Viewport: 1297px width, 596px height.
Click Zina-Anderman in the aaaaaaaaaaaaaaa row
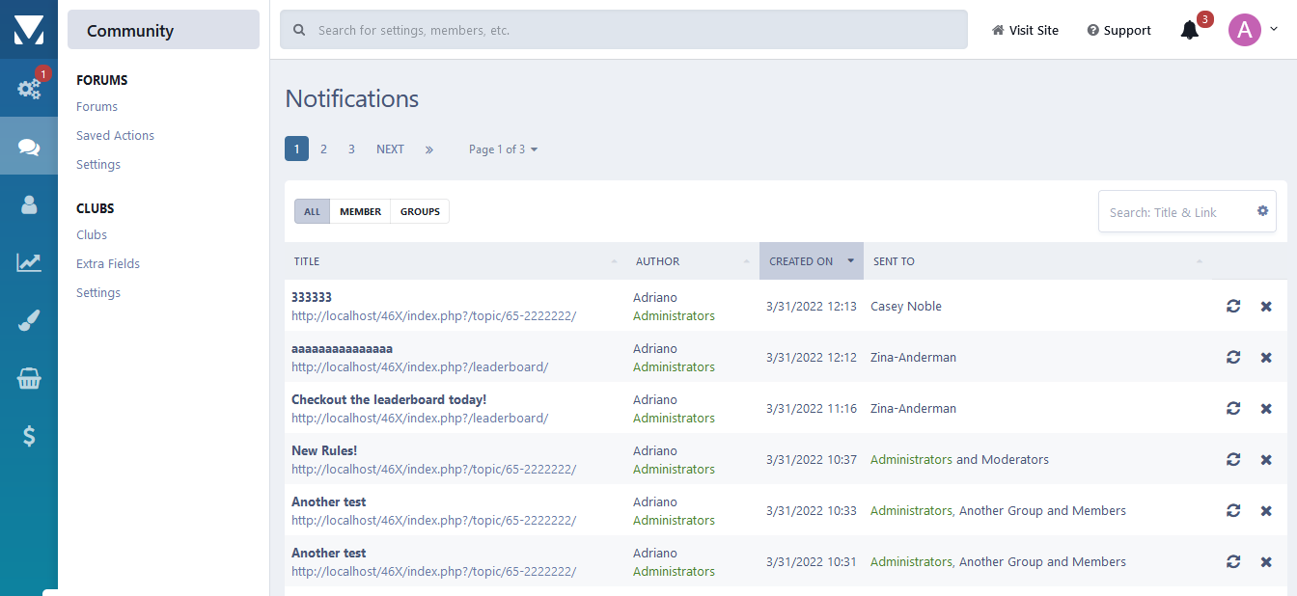[913, 358]
